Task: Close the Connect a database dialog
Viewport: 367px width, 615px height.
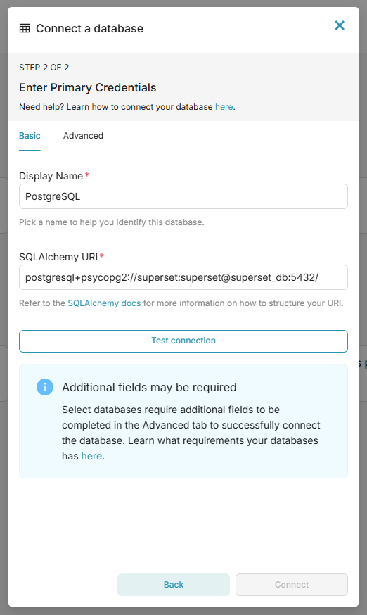Action: pyautogui.click(x=340, y=25)
